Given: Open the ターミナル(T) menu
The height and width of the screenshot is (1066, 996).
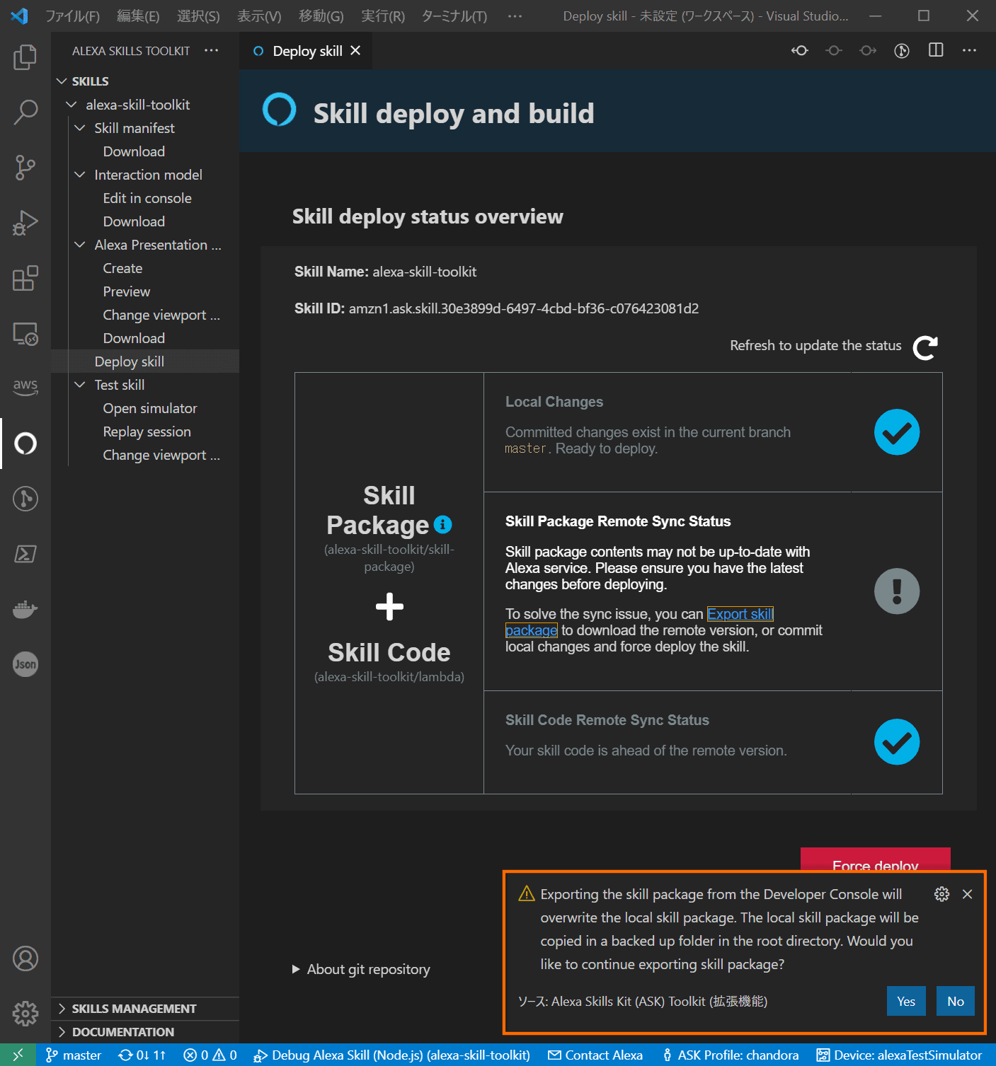Looking at the screenshot, I should tap(454, 16).
